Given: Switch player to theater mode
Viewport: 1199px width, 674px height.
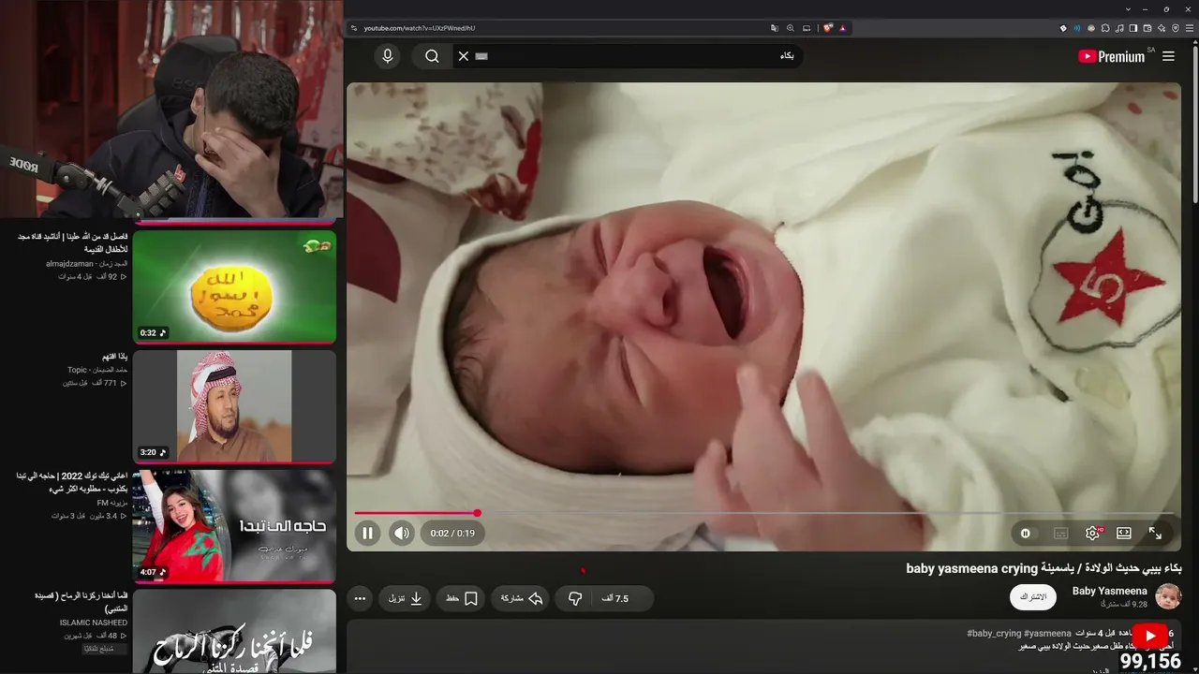Looking at the screenshot, I should click(1124, 534).
